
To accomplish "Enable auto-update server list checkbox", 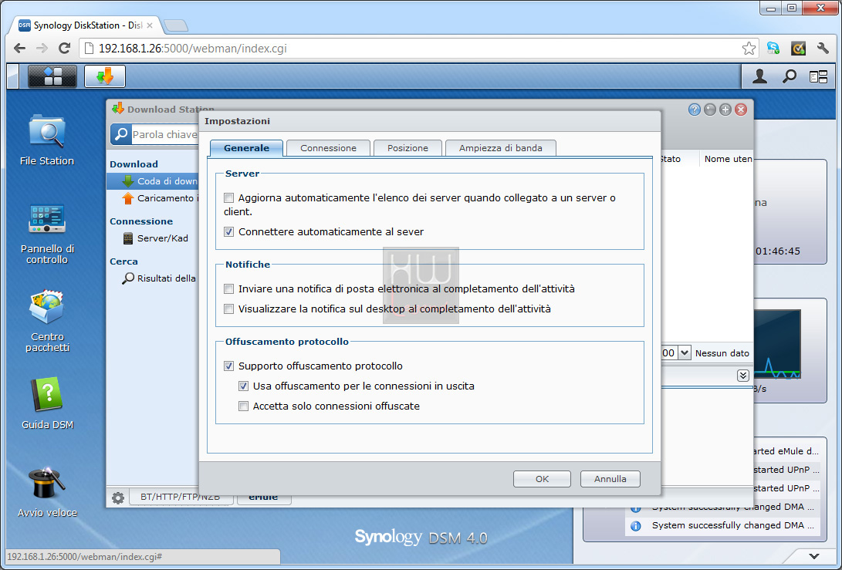I will point(228,198).
